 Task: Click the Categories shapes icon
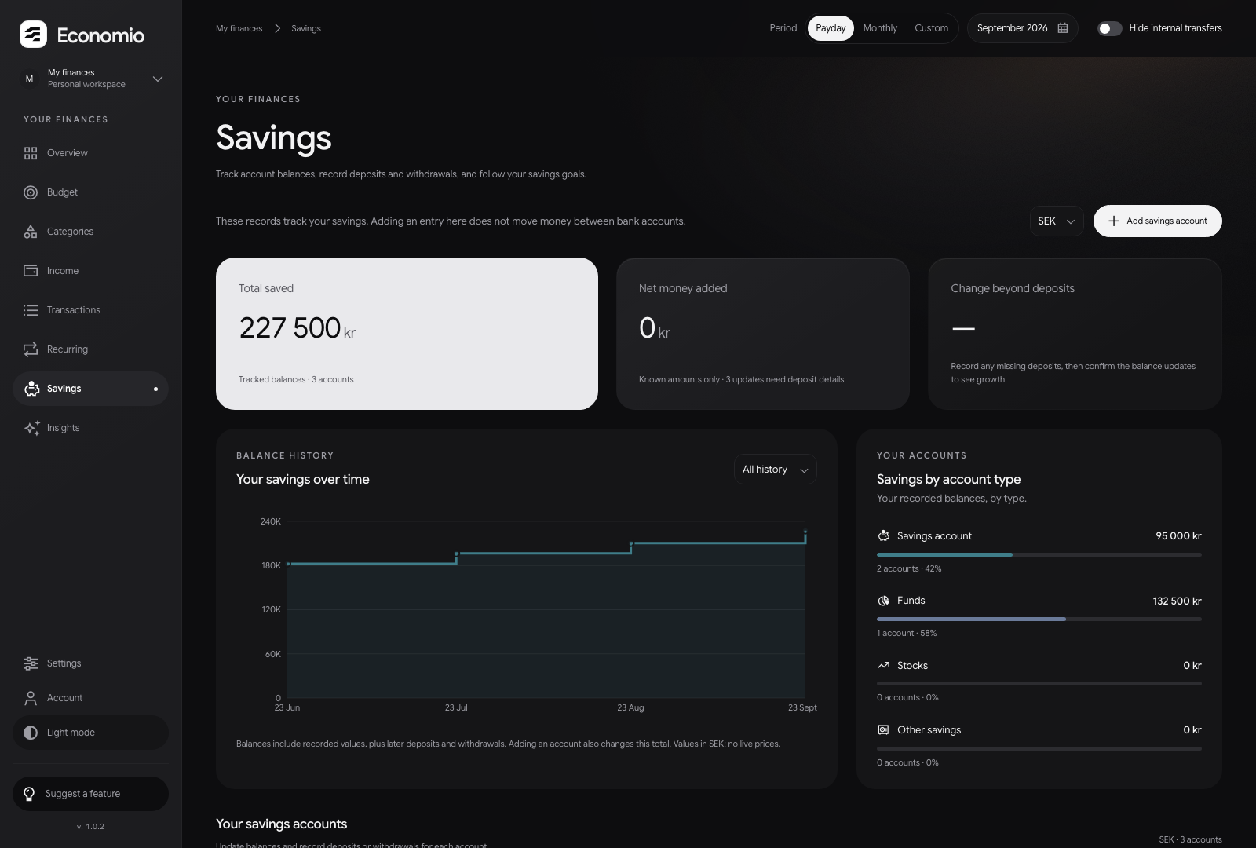coord(31,232)
